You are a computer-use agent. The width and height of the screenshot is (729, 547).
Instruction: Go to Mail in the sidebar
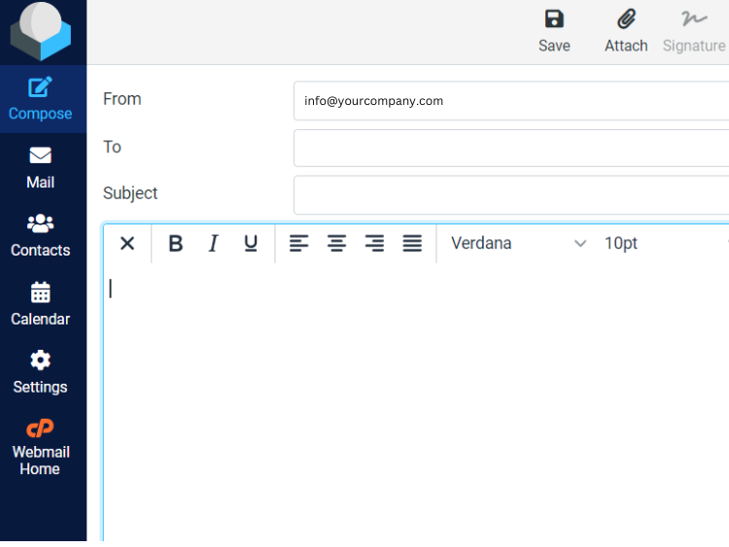point(41,168)
